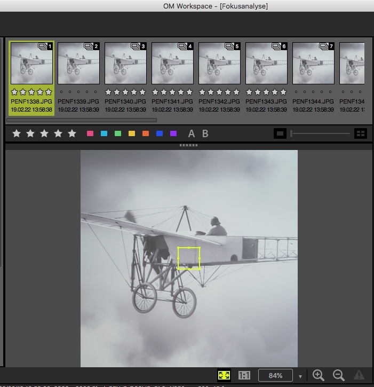Click the third star under PENF1343.JPG

(266, 92)
